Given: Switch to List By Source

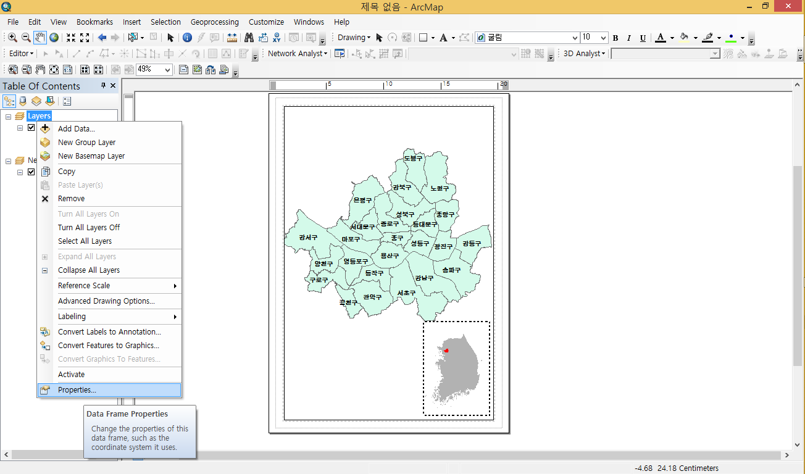Looking at the screenshot, I should pyautogui.click(x=23, y=101).
